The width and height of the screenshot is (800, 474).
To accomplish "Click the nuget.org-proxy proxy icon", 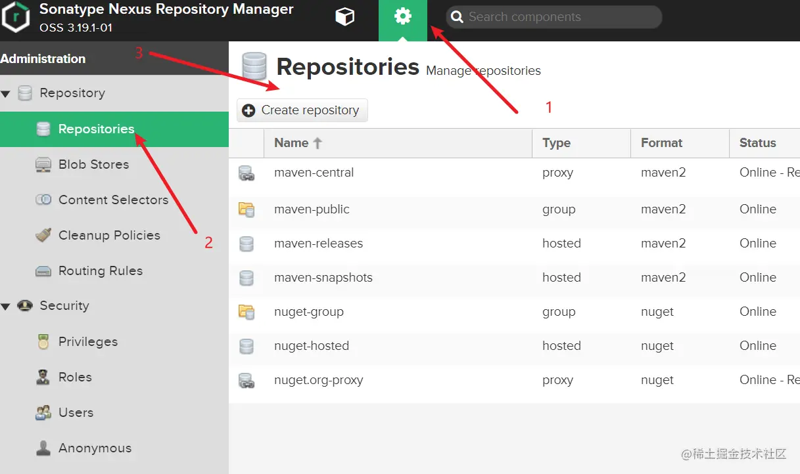I will pyautogui.click(x=247, y=380).
